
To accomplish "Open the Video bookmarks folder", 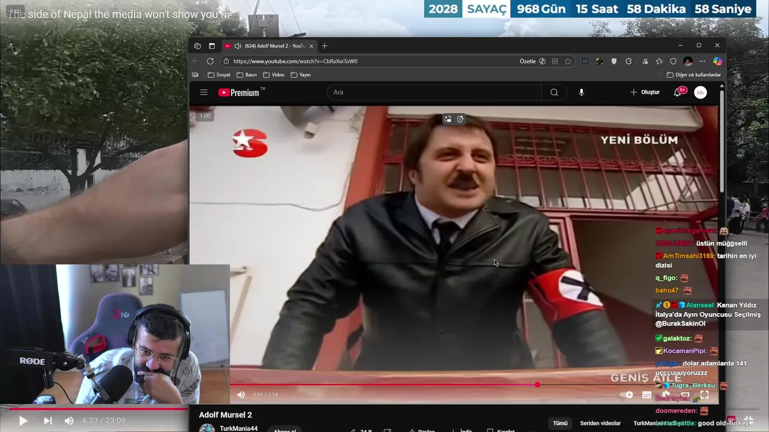I will (x=273, y=75).
